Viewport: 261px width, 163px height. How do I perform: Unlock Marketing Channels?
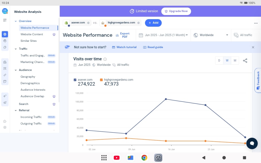pos(51,62)
